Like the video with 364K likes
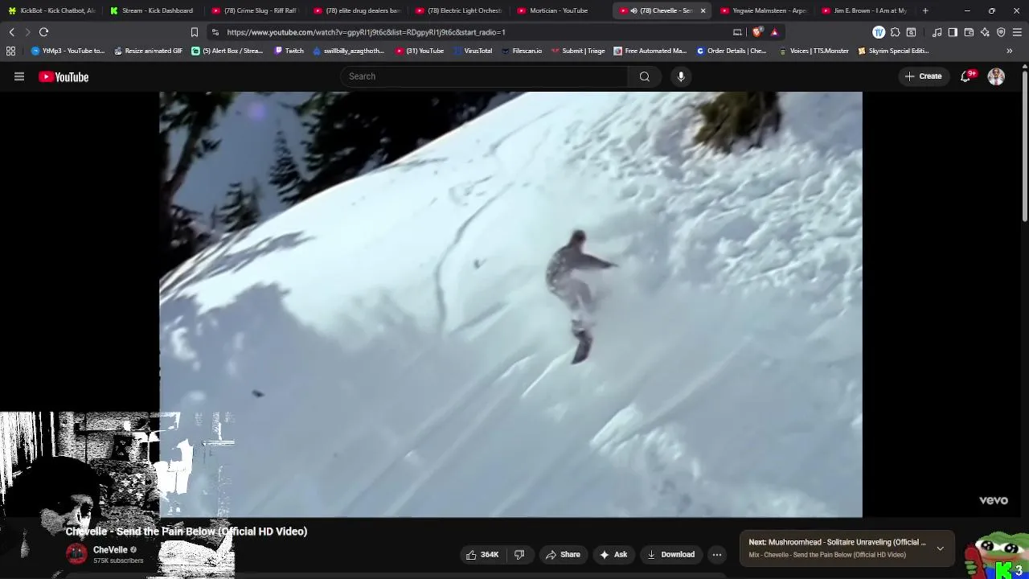 coord(482,554)
